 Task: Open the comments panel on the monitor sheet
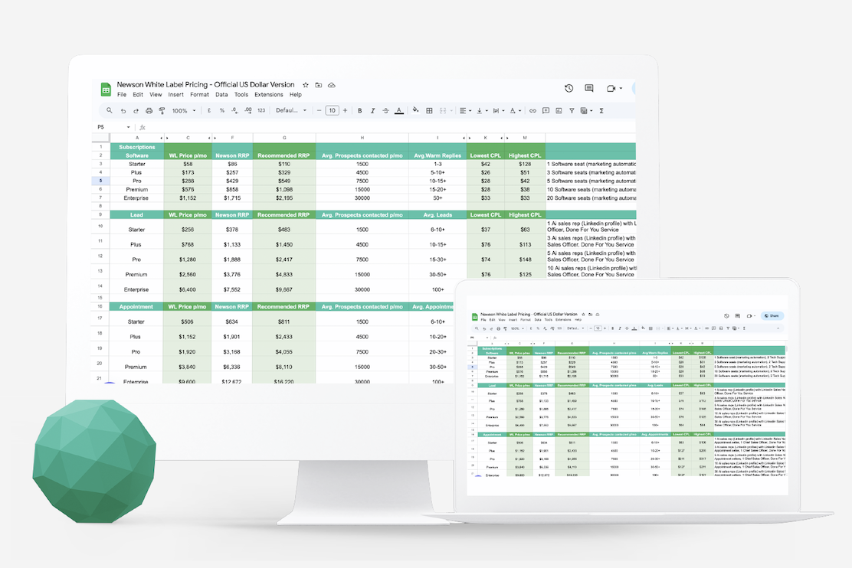pos(589,88)
